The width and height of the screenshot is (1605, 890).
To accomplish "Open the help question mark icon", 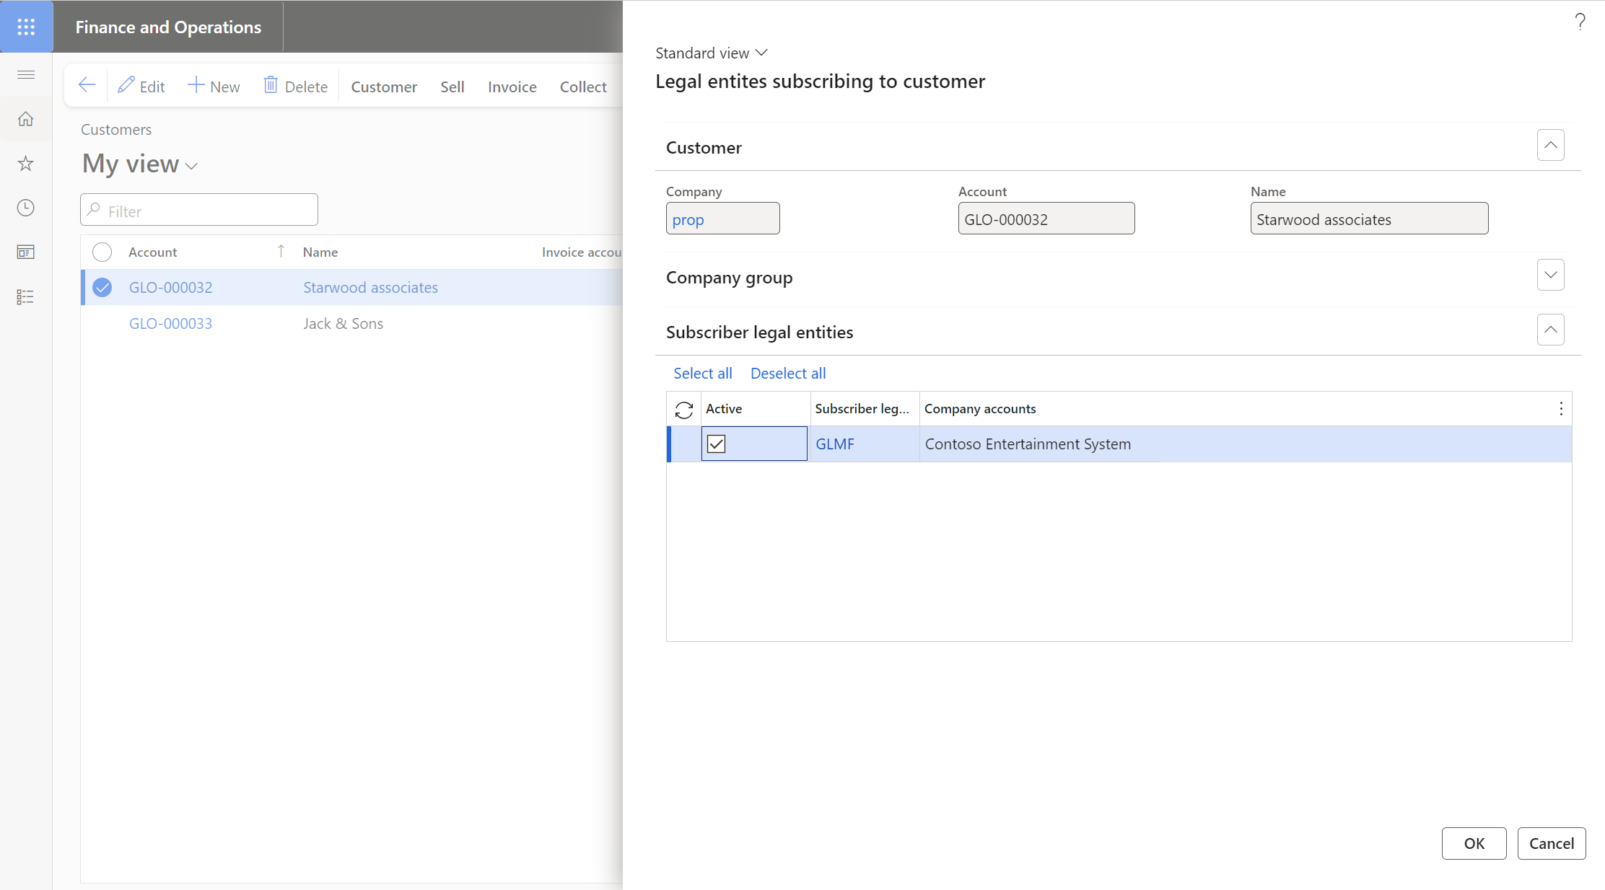I will [1580, 22].
